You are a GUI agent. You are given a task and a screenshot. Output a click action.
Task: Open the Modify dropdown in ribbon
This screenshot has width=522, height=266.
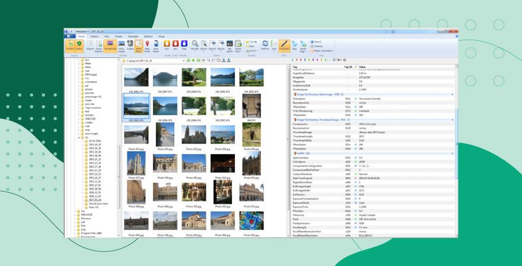(195, 46)
